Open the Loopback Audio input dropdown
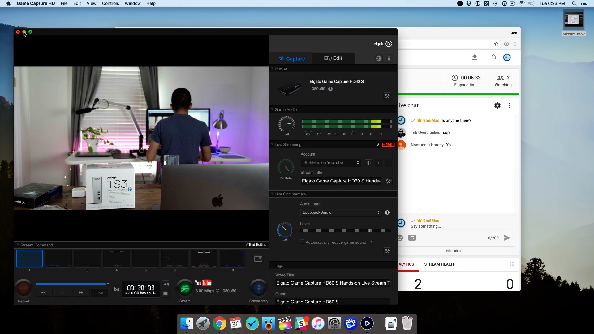The image size is (594, 334). pos(341,212)
